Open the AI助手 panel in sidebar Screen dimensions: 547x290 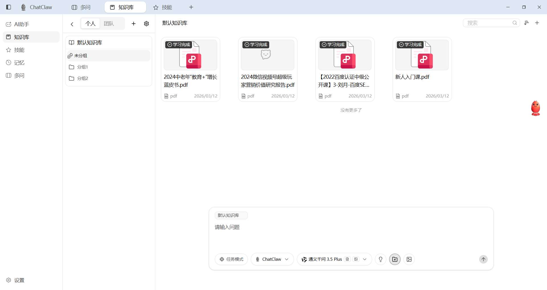pos(21,24)
